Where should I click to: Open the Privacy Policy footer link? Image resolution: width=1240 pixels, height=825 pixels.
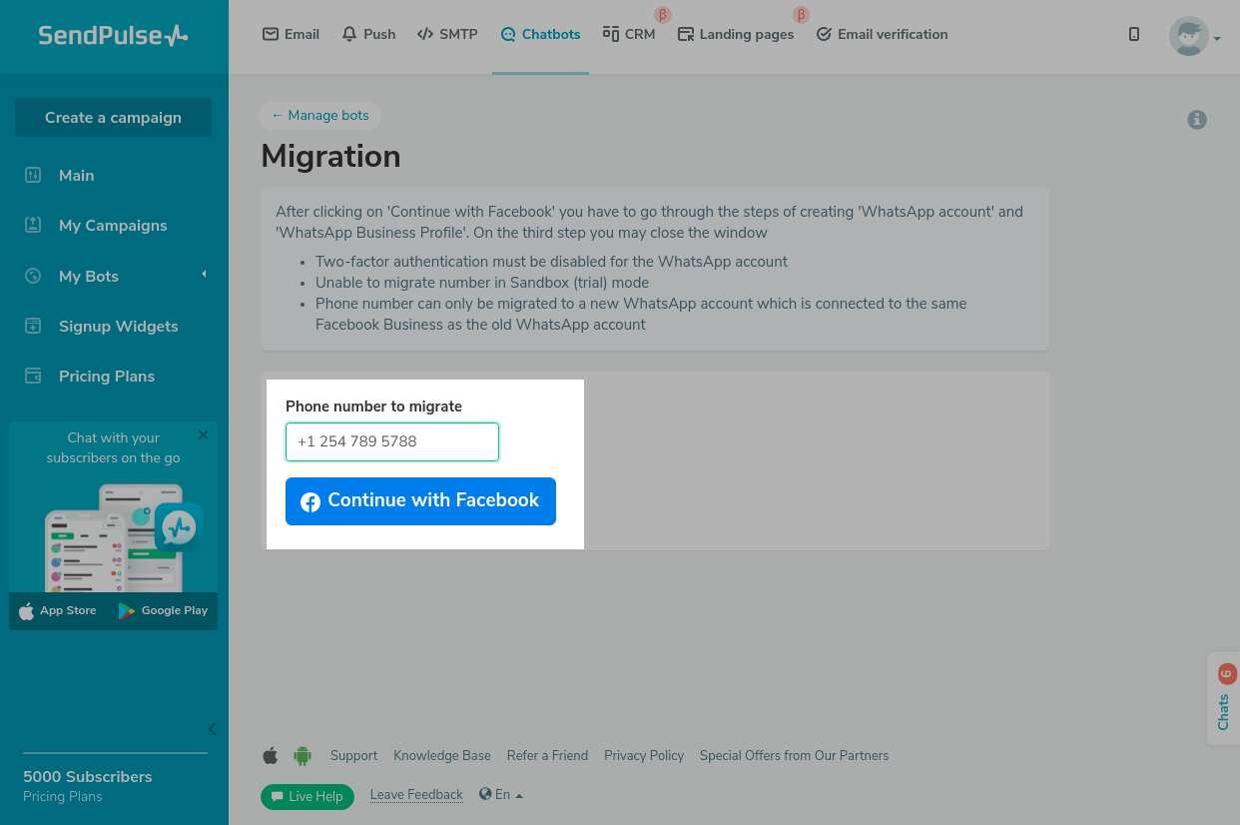pos(644,755)
